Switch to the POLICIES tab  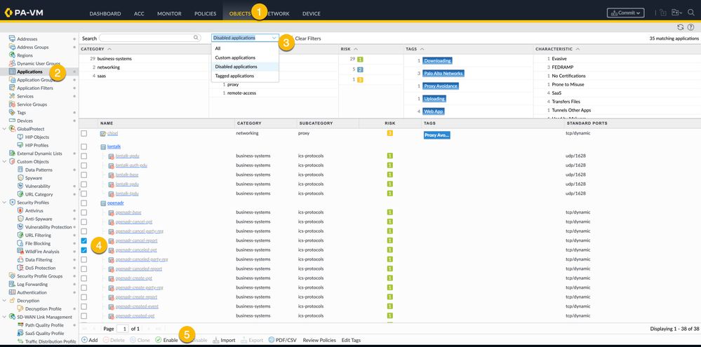[x=205, y=13]
